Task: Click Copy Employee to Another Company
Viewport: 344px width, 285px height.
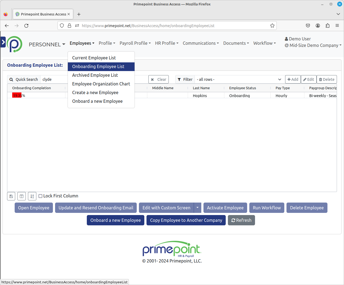Action: (186, 220)
